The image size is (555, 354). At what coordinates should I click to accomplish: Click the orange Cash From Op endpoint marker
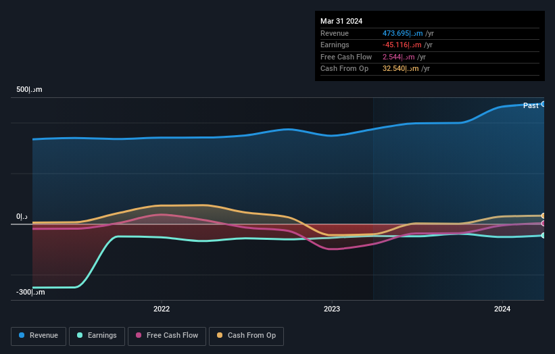pos(544,216)
